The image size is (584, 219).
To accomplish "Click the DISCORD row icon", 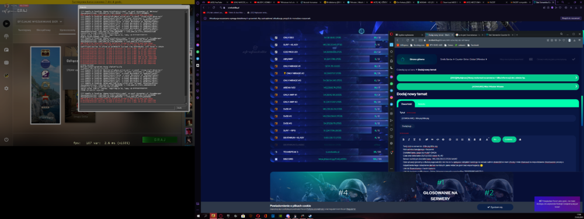I will click(276, 159).
